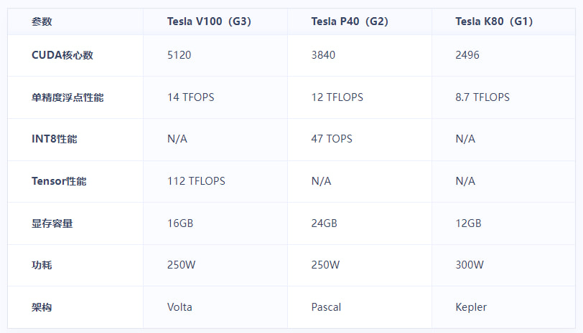Screen dimensions: 583x333
Task: Select the Tensor性能 row label
Action: 59,181
